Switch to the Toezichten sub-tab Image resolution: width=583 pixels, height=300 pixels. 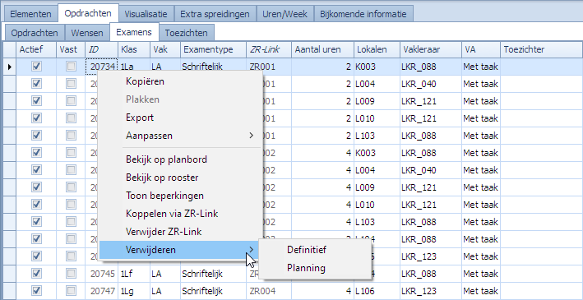coord(187,33)
